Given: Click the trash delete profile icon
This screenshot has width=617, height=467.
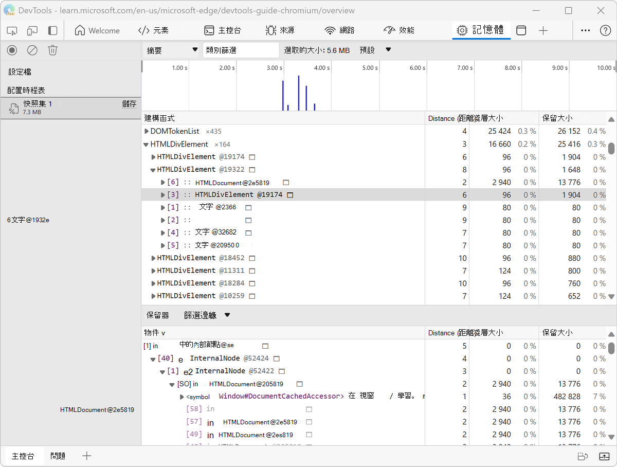Looking at the screenshot, I should point(52,50).
